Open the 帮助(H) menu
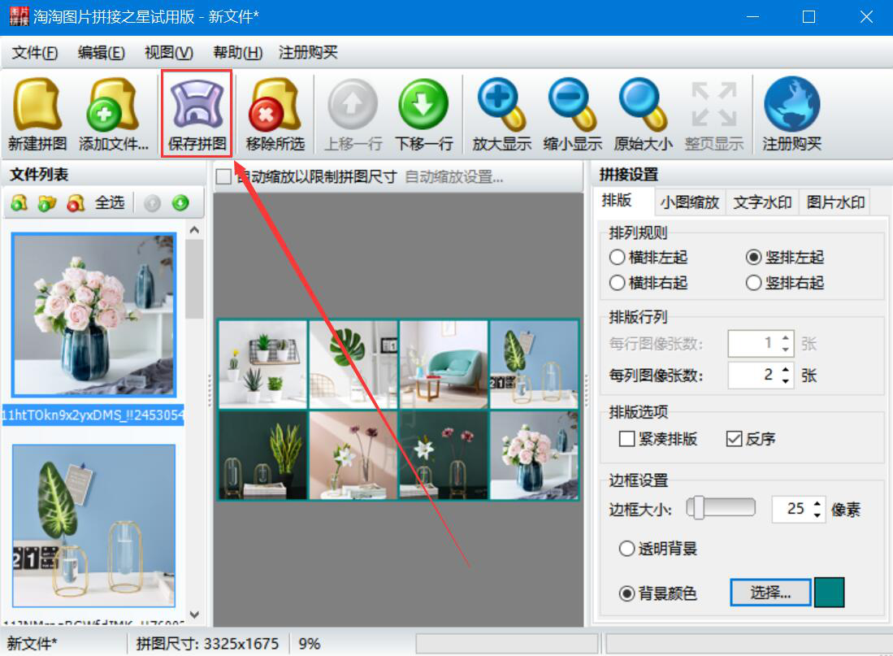Viewport: 893px width, 656px height. (x=237, y=53)
